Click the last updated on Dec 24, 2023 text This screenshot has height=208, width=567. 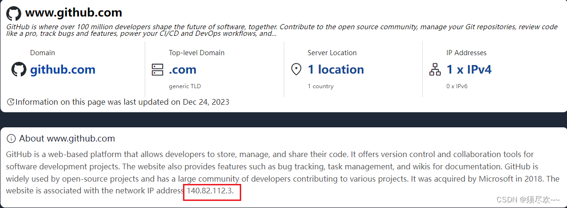[122, 102]
